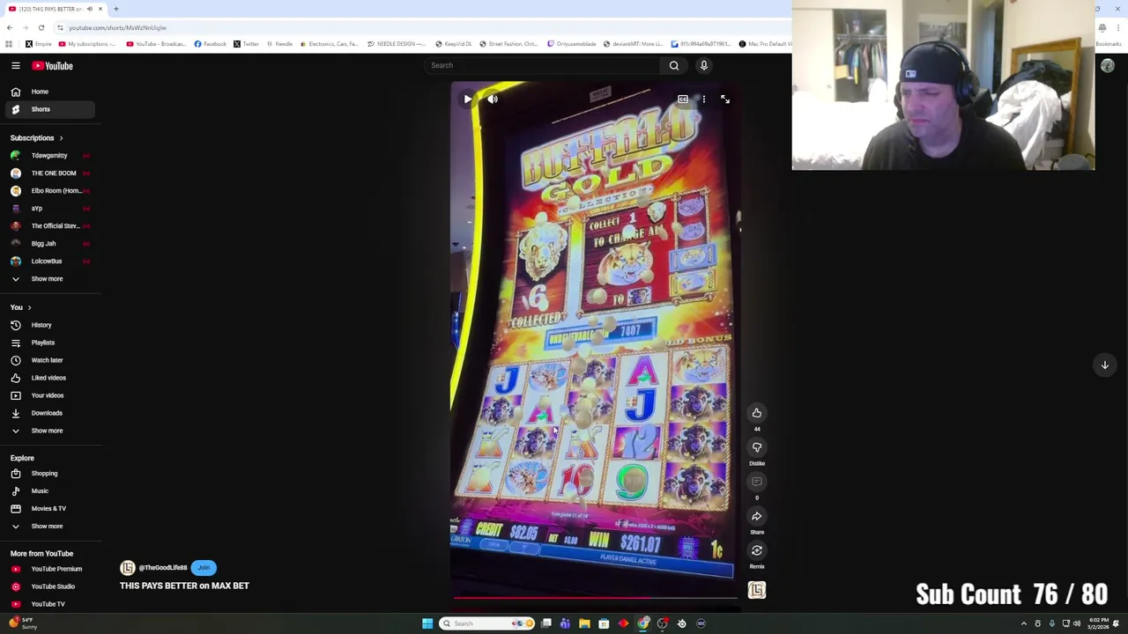Open YouTube Premium link
Screen dimensions: 1128x634
pos(48,569)
